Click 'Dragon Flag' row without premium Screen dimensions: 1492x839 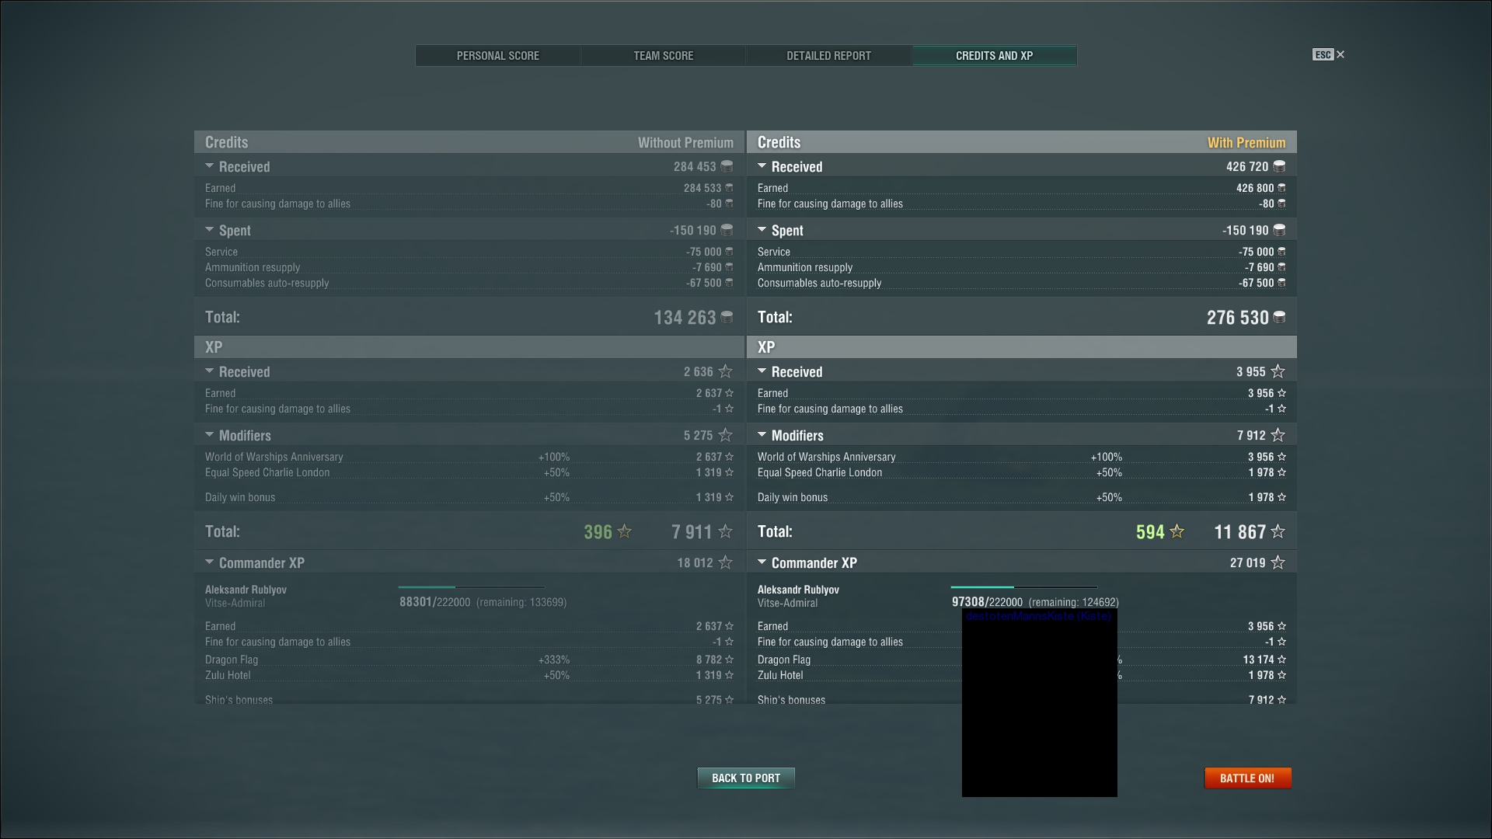(x=469, y=660)
